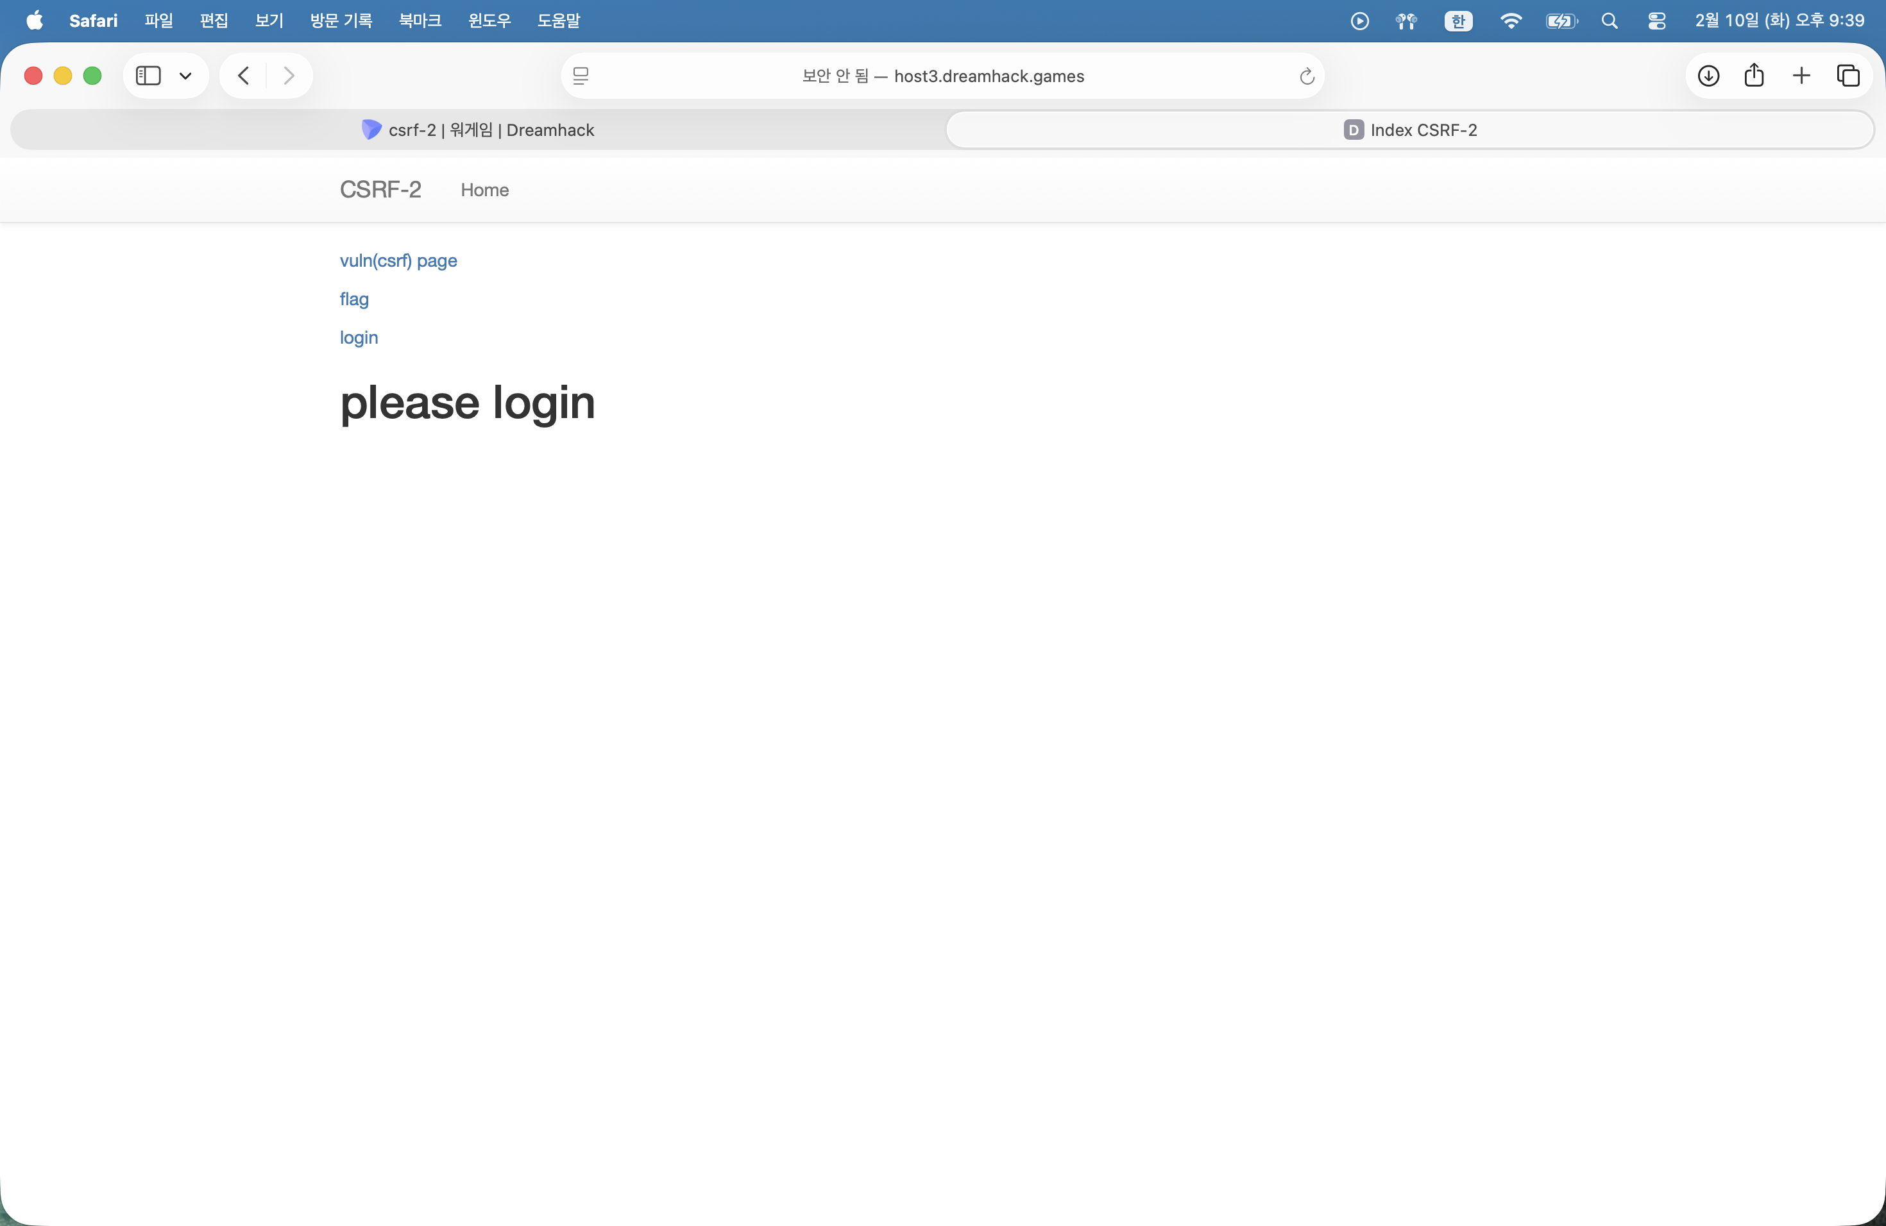This screenshot has width=1886, height=1226.
Task: Select the Index CSRF-2 tab
Action: coord(1411,130)
